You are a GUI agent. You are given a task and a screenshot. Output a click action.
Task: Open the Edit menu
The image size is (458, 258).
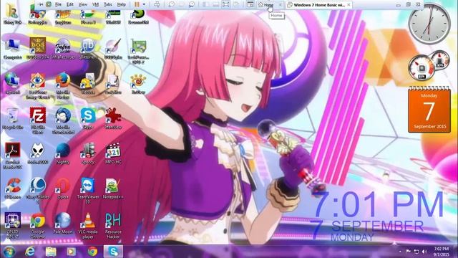click(70, 4)
